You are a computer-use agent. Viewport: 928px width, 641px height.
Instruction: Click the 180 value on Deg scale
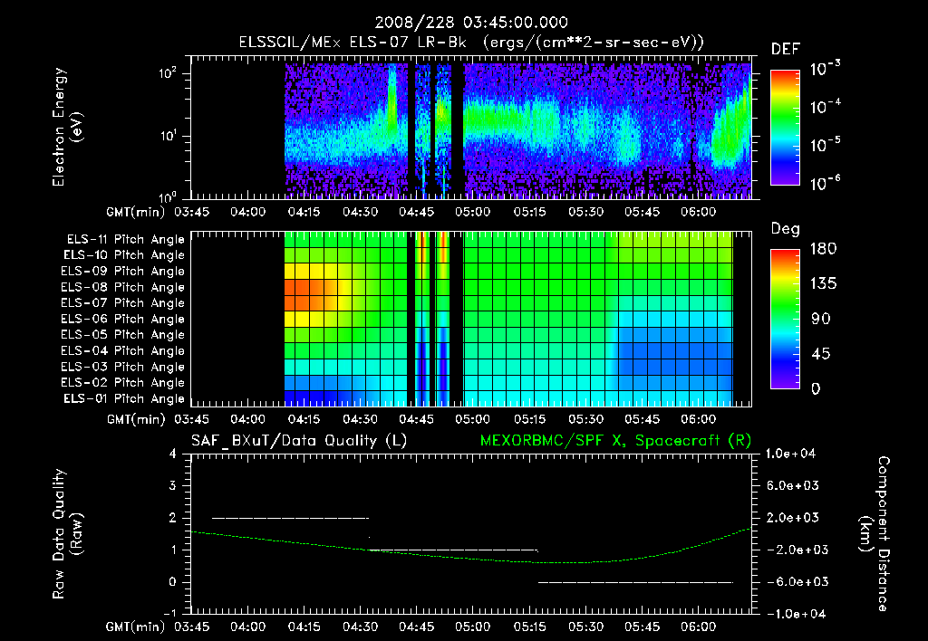pos(823,249)
